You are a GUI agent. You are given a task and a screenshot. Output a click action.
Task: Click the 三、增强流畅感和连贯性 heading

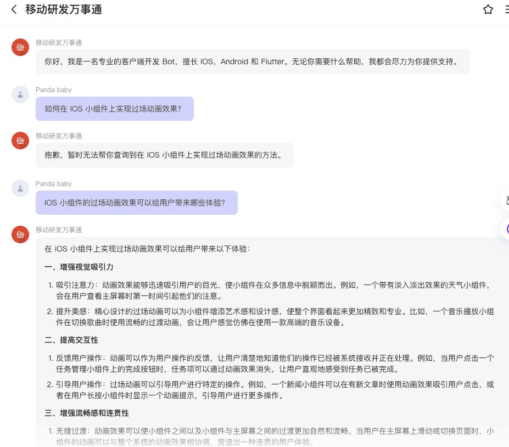click(87, 413)
